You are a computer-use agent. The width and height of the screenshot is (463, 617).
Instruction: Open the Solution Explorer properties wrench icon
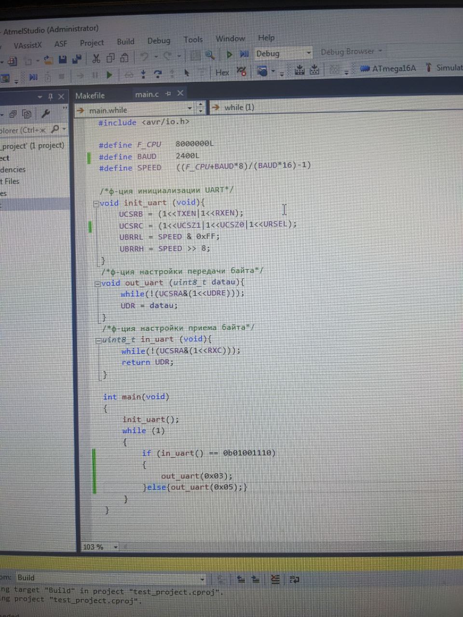46,114
